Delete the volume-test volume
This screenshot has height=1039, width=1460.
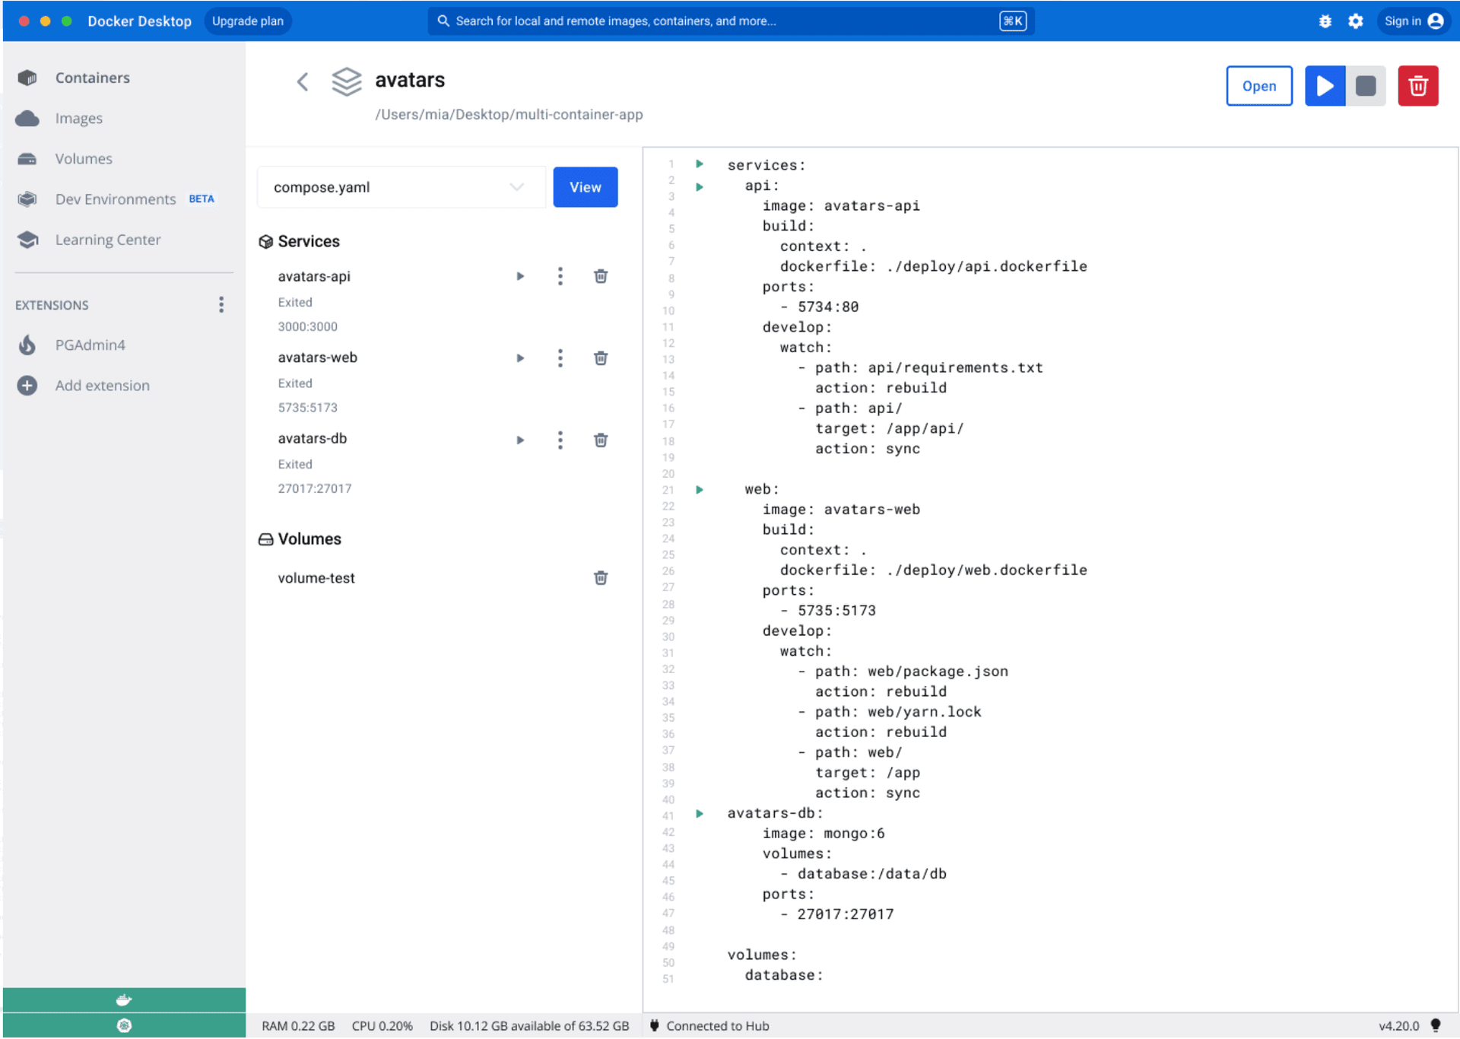coord(600,578)
